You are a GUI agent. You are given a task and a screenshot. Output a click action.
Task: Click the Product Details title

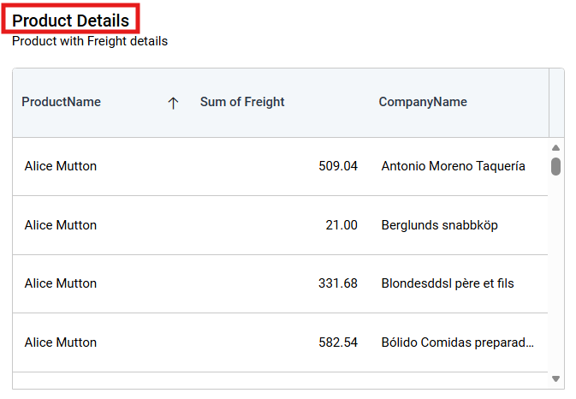click(x=71, y=20)
